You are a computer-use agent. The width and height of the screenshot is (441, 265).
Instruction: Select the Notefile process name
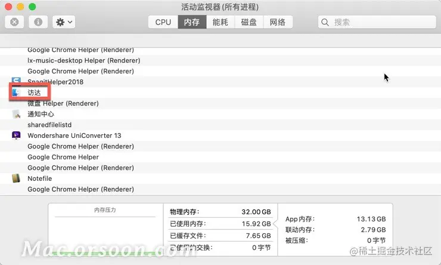(x=40, y=178)
